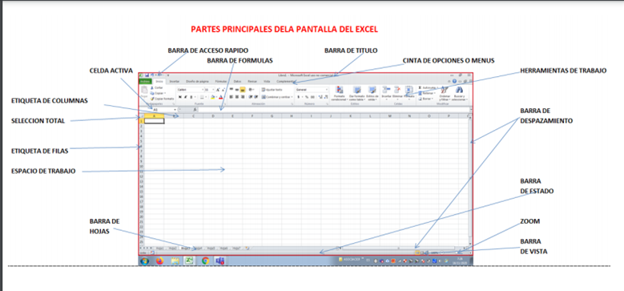
Task: Select the Hoja1 sheet tab
Action: click(160, 248)
